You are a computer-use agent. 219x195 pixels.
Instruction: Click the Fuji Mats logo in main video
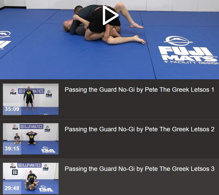point(188,50)
